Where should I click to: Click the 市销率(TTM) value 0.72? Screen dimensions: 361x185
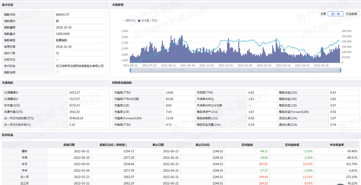[x=169, y=124]
